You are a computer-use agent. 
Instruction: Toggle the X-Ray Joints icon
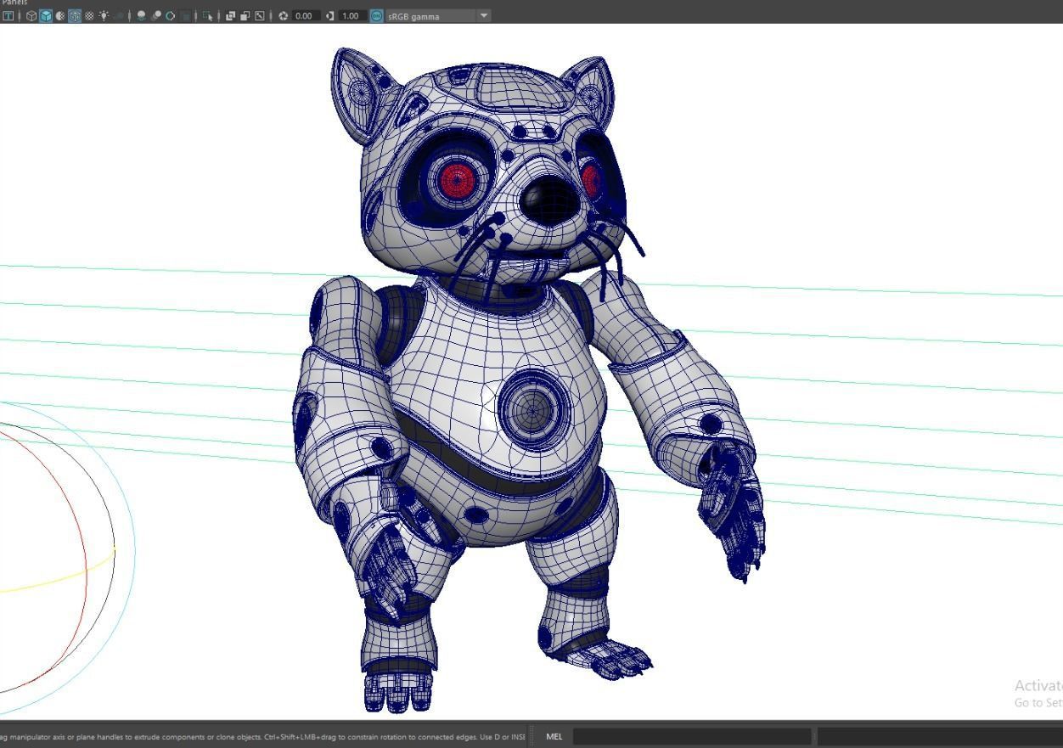pyautogui.click(x=259, y=16)
